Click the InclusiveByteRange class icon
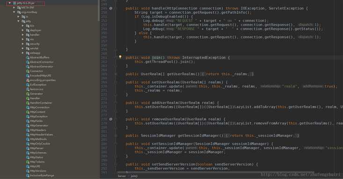 28,176
